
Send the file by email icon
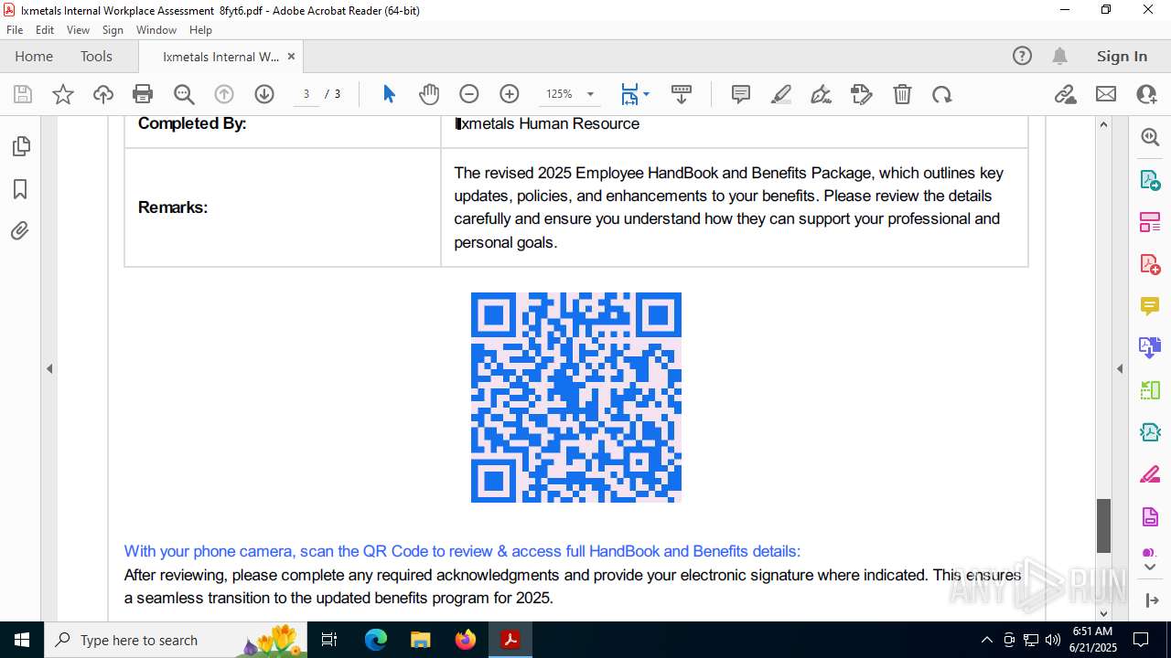pyautogui.click(x=1106, y=94)
